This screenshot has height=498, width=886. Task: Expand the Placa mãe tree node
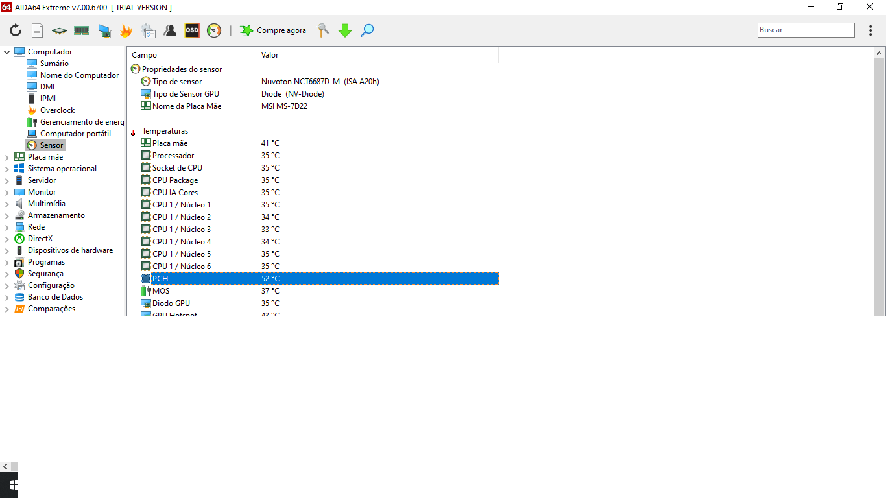[x=7, y=157]
